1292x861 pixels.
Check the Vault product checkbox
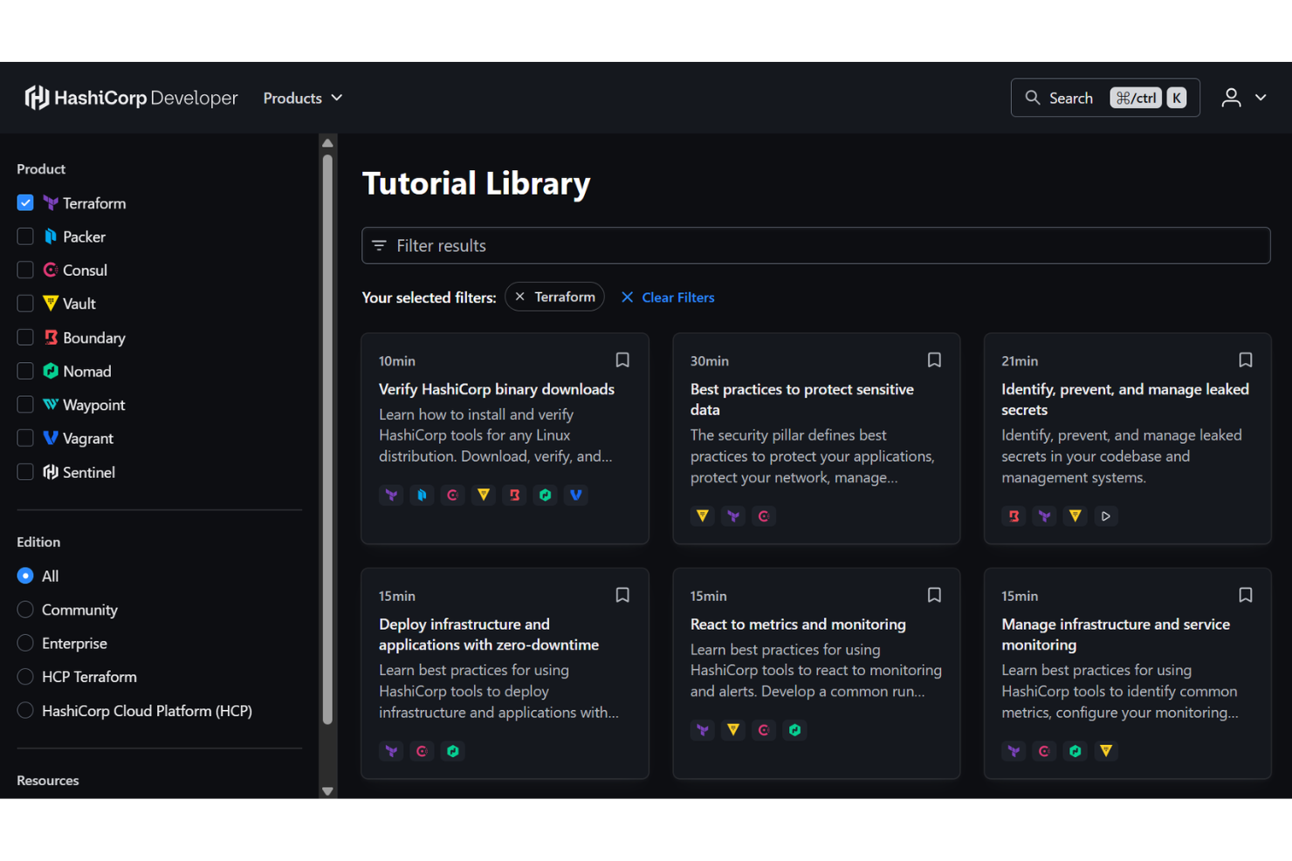pyautogui.click(x=25, y=304)
